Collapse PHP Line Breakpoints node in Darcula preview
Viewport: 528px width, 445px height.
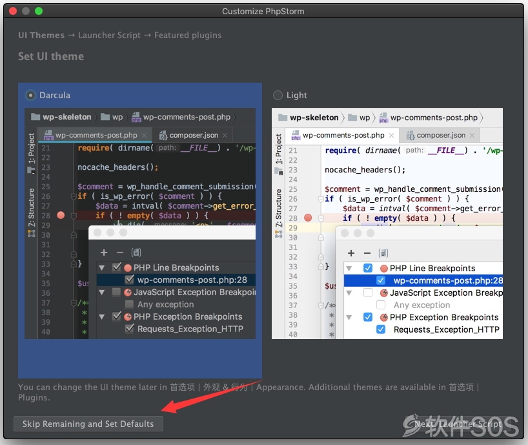[x=102, y=268]
